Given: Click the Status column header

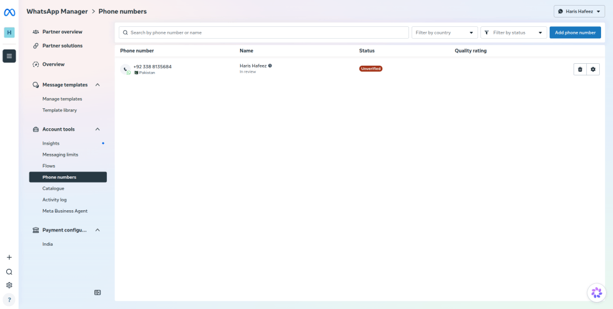Looking at the screenshot, I should (x=367, y=51).
